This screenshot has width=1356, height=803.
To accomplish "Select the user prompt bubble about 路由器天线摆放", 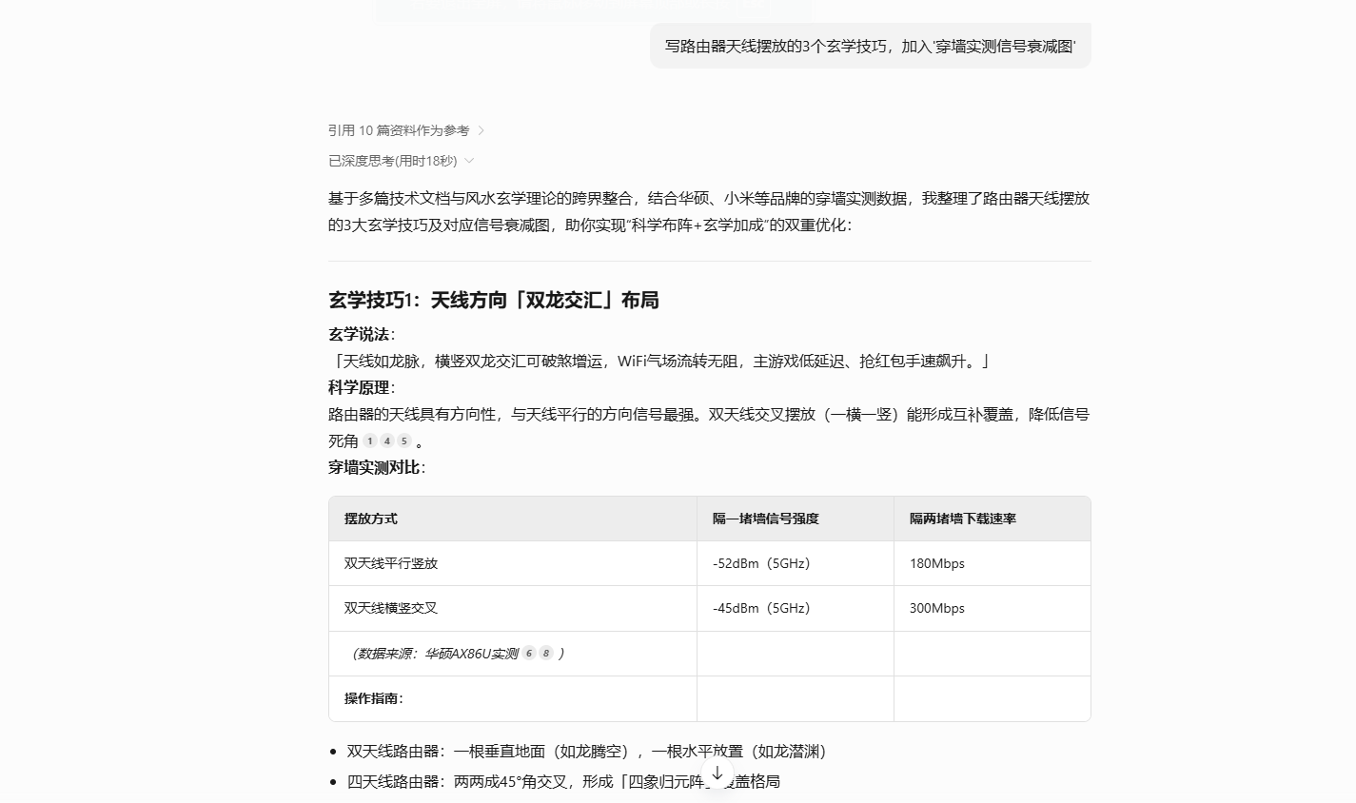I will [x=871, y=46].
